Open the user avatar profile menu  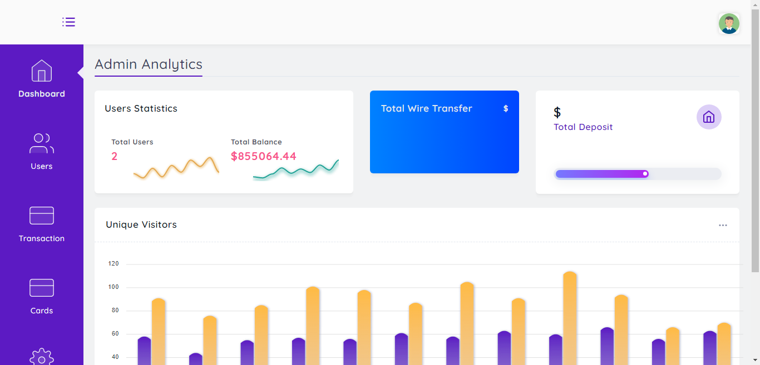click(728, 24)
